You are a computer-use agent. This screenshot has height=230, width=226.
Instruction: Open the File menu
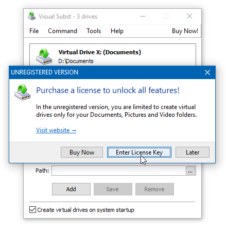pyautogui.click(x=34, y=31)
